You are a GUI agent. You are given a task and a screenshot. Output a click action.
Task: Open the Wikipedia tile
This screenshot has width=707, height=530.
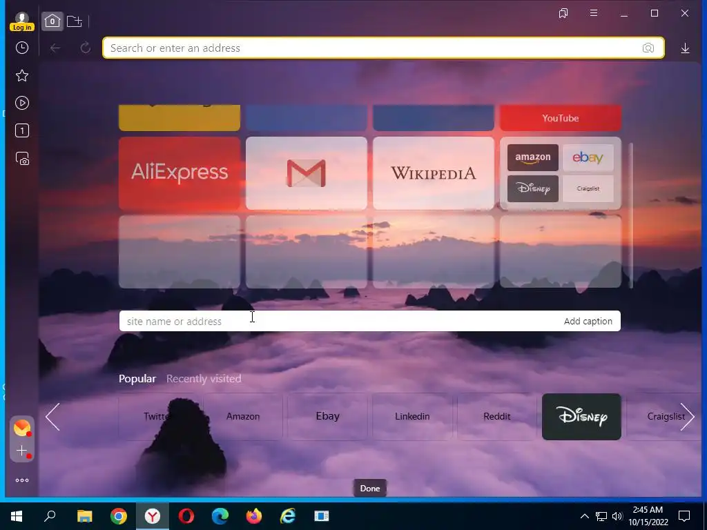tap(434, 173)
